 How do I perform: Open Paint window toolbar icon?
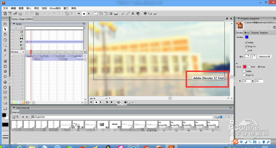tap(123, 13)
